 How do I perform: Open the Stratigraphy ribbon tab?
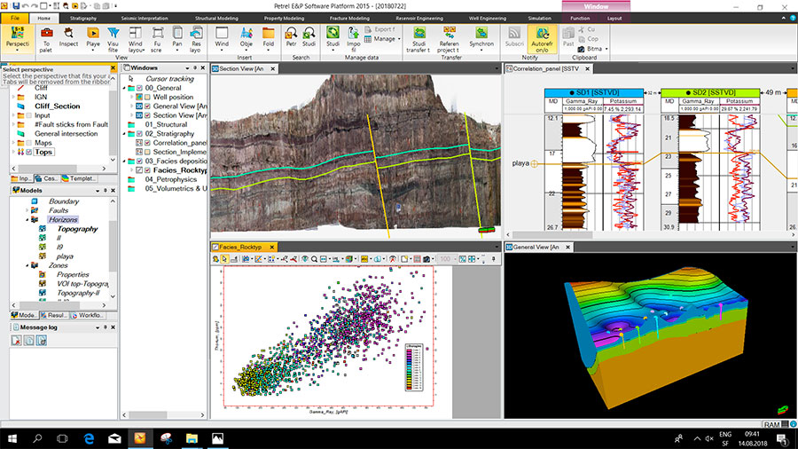[x=83, y=19]
